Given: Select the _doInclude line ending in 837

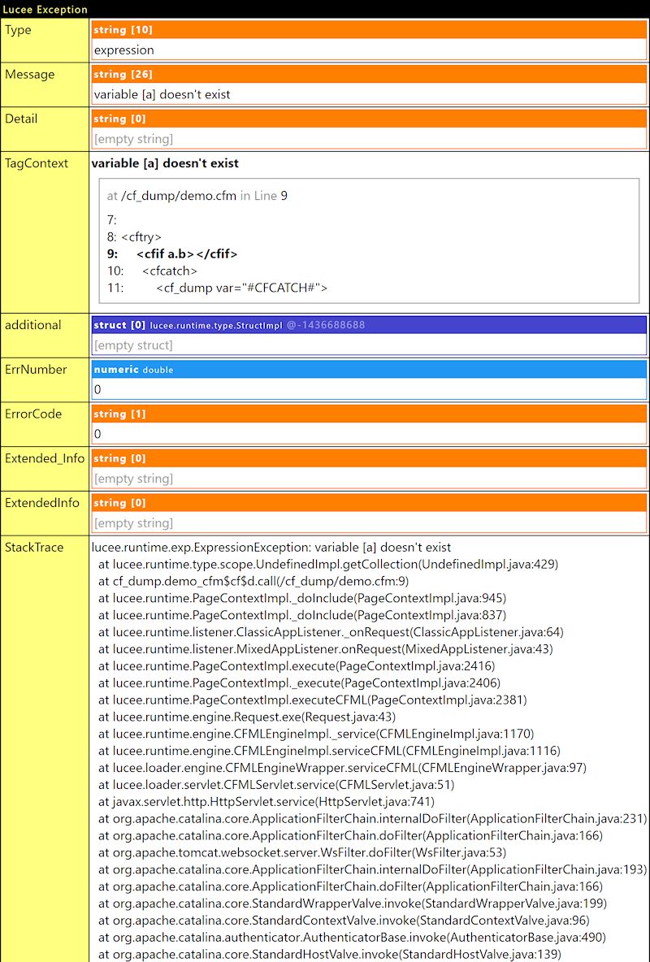Looking at the screenshot, I should (x=302, y=615).
